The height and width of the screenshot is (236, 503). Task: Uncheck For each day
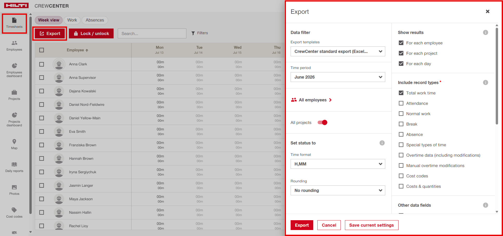[401, 64]
